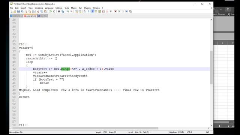Click the word break on line 46
Viewport: 240px width, 135px height.
pos(44,83)
